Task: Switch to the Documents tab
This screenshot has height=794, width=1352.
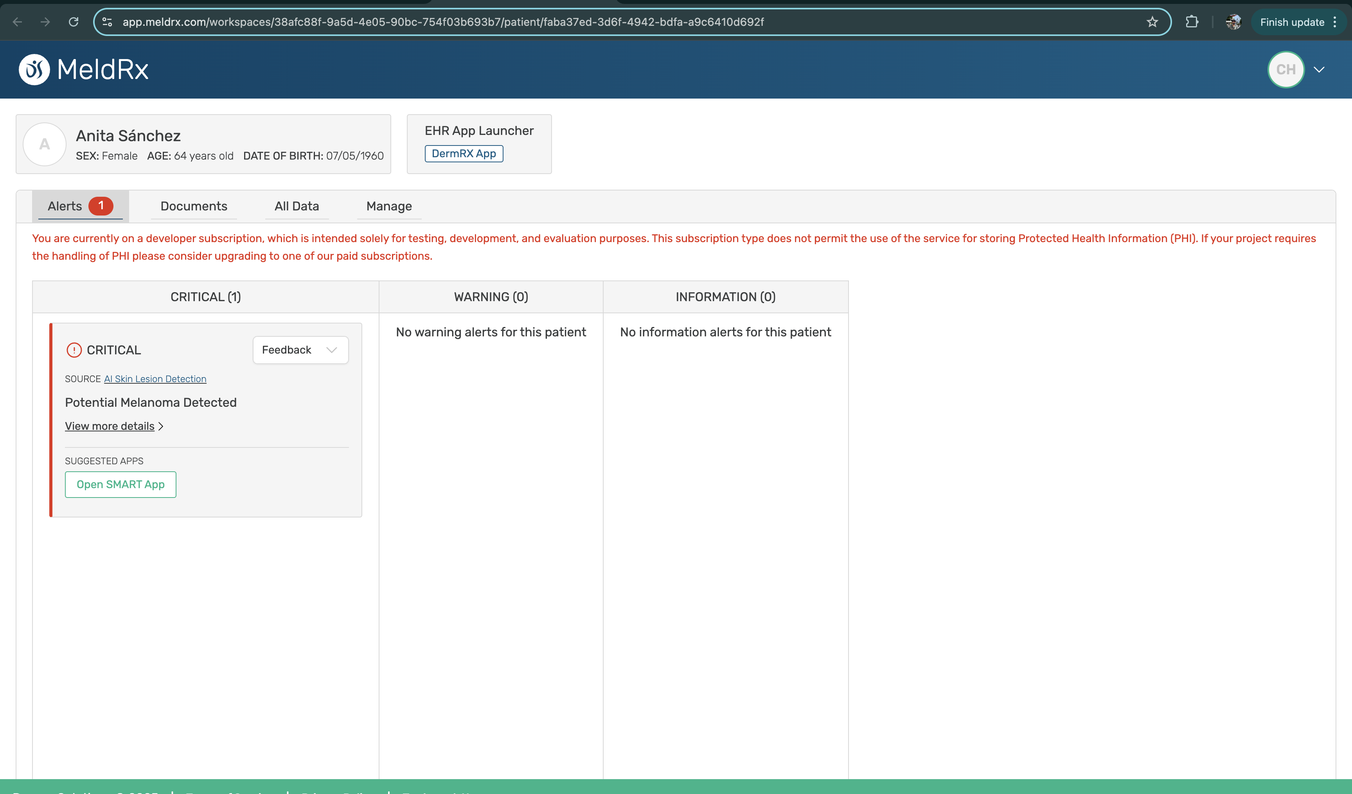Action: tap(194, 207)
